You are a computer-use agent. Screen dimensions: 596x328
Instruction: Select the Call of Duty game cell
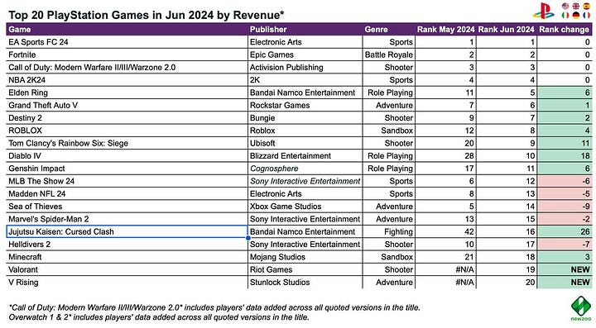[x=127, y=67]
